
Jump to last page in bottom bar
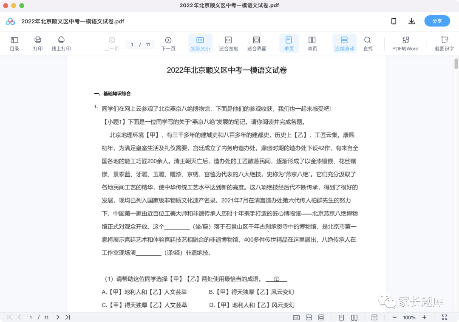coord(68,317)
